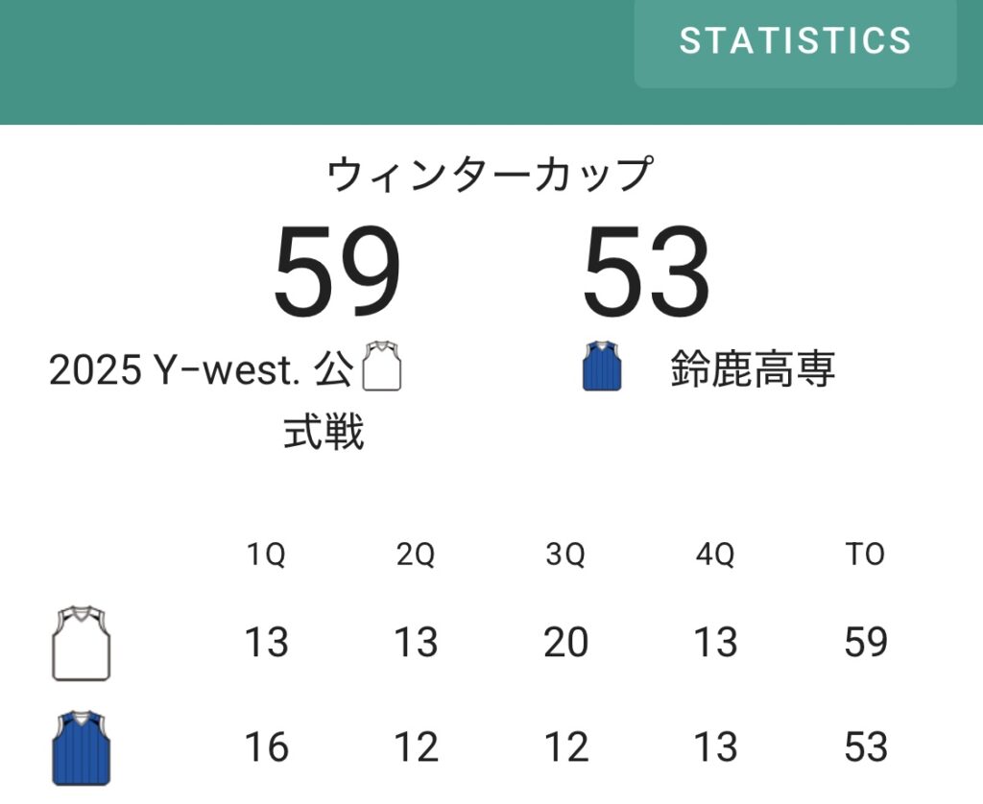Screen dimensions: 983x804
Task: Open the STATISTICS button
Action: tap(795, 41)
